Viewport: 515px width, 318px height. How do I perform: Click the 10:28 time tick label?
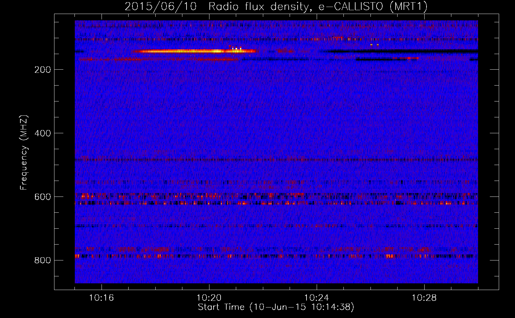coord(424,298)
